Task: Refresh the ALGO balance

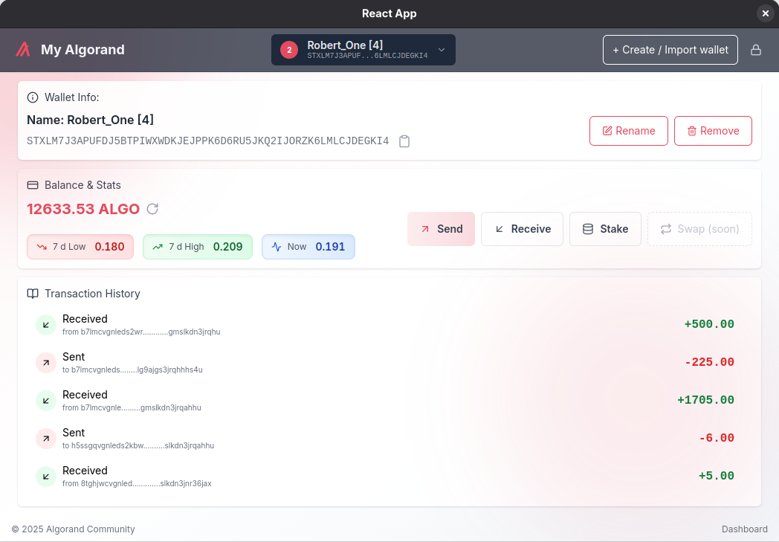Action: (152, 209)
